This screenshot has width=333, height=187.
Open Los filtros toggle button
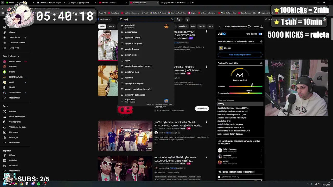[x=104, y=19]
